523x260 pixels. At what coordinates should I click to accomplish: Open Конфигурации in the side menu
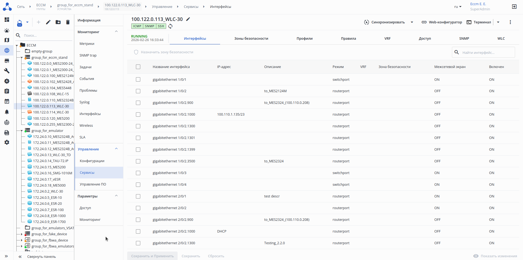(x=92, y=161)
